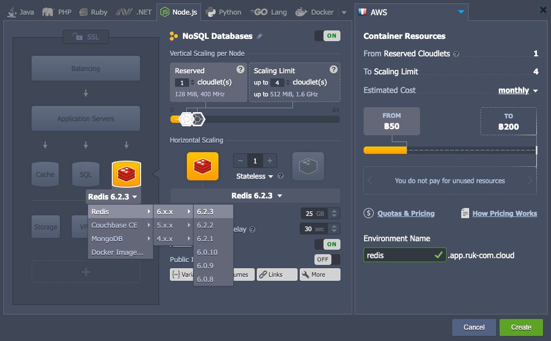Switch to the GO Lang tab
The width and height of the screenshot is (551, 341).
[269, 12]
